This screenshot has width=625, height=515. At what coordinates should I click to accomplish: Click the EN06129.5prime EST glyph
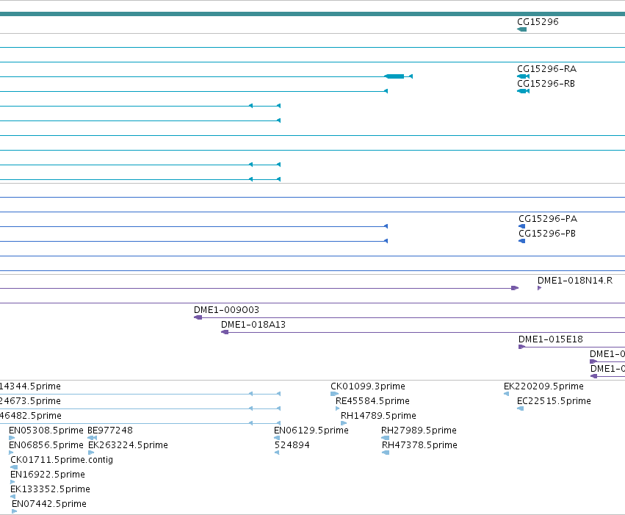(x=277, y=439)
